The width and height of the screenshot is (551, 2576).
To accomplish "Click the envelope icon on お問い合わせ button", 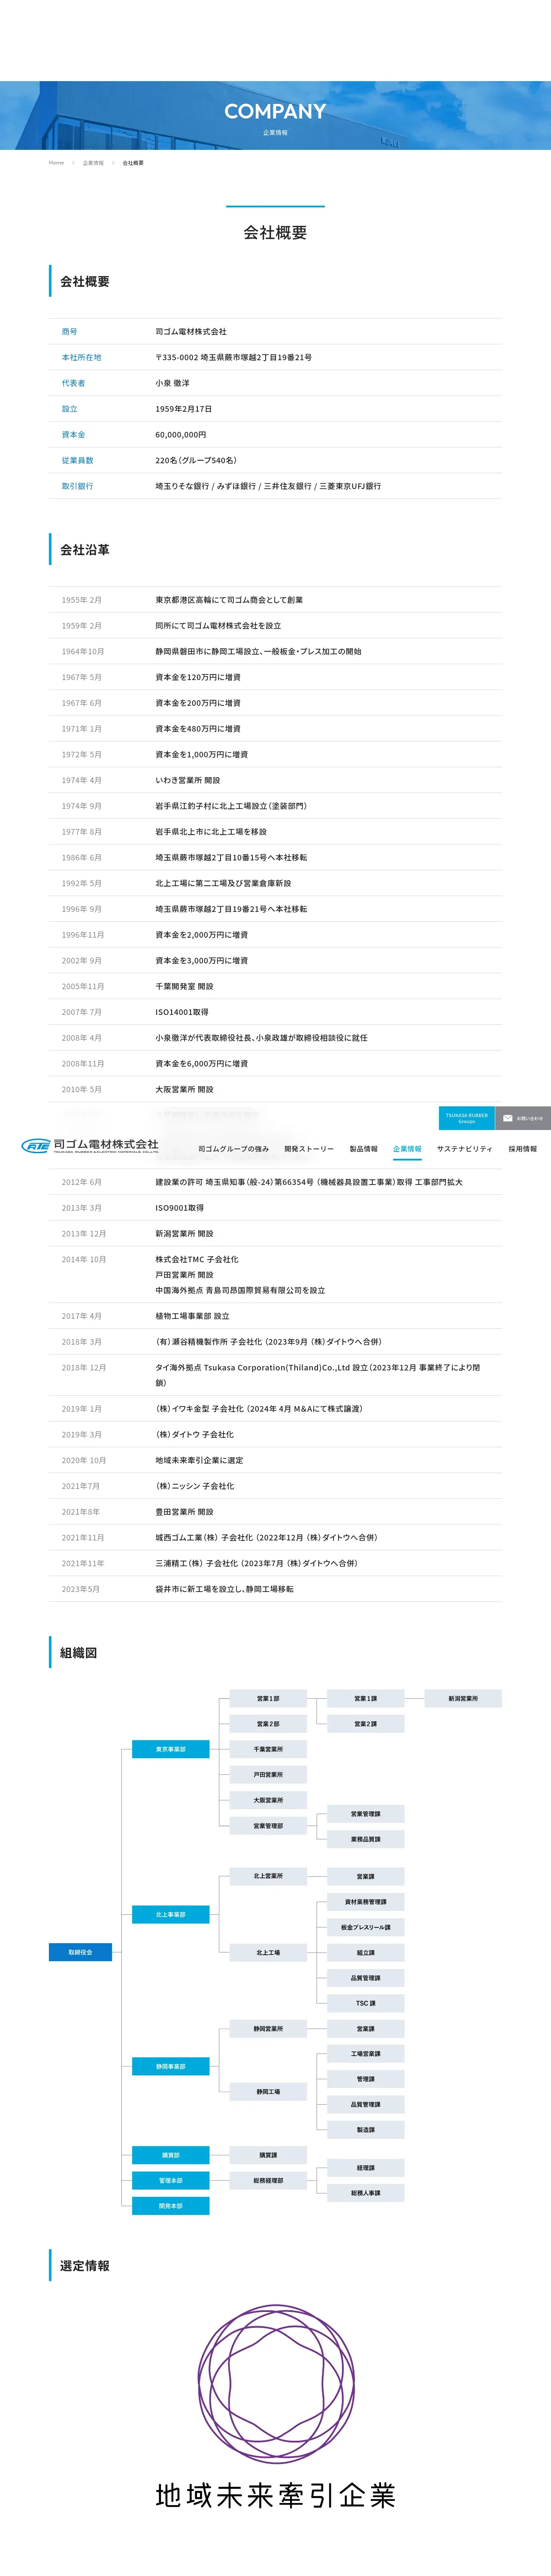I will tap(508, 1118).
